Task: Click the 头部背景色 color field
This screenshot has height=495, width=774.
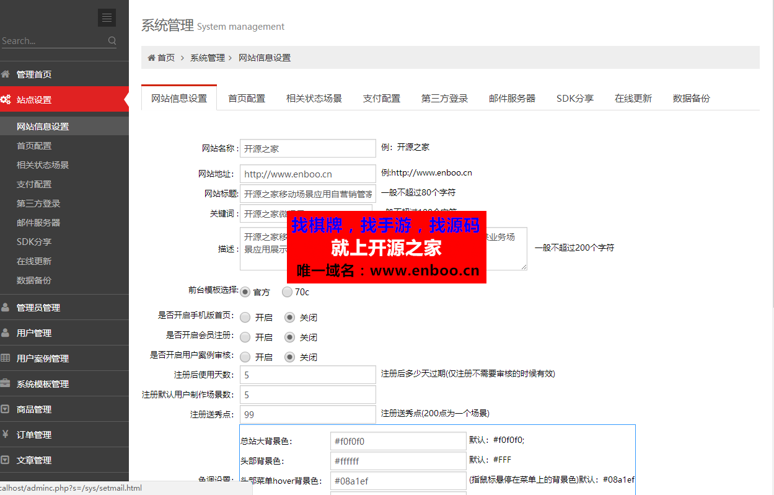Action: click(398, 461)
